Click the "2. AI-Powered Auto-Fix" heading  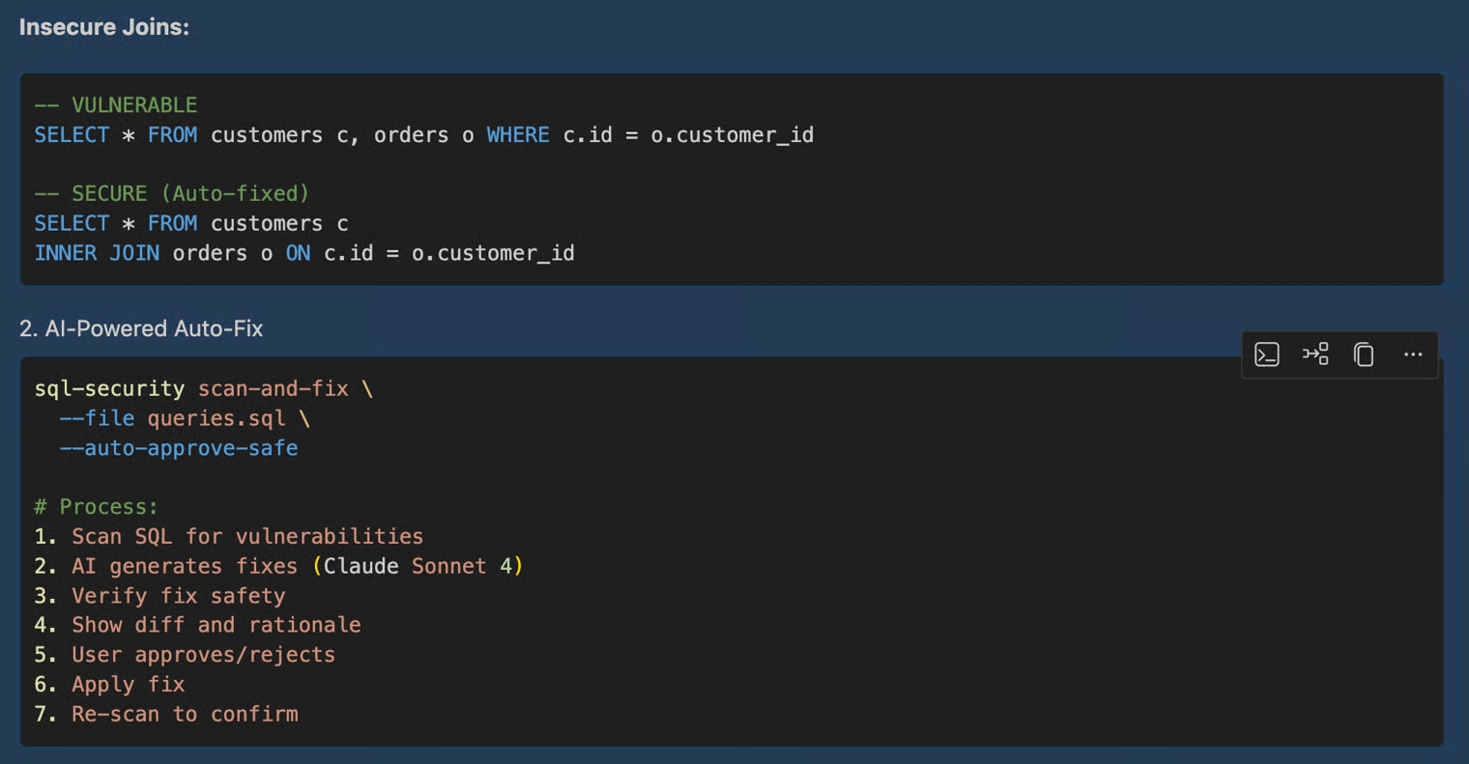141,328
